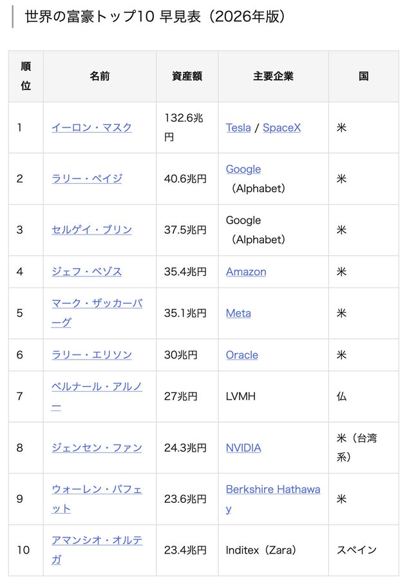The height and width of the screenshot is (580, 407).
Task: Click the 主要企業 column header
Action: pyautogui.click(x=273, y=76)
